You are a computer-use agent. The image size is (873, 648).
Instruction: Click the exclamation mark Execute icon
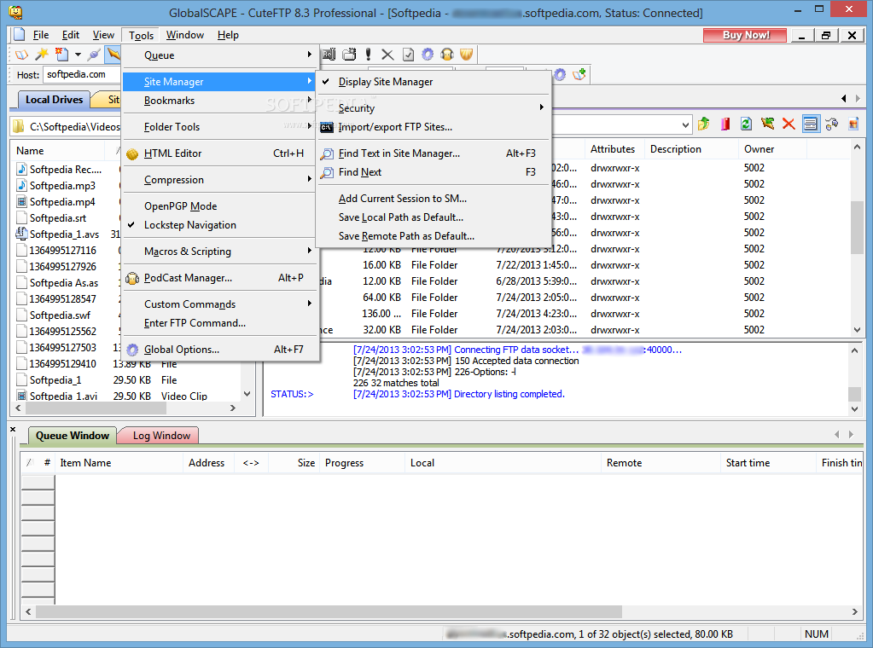pyautogui.click(x=368, y=55)
